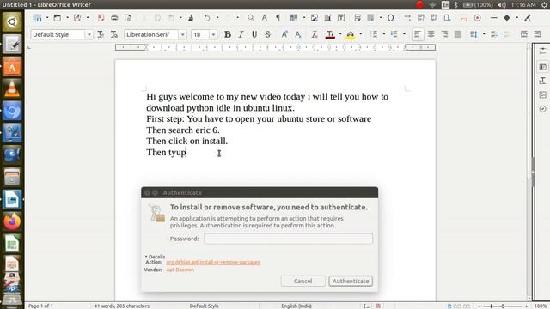The image size is (550, 309).
Task: Collapse the Details expander
Action: tap(155, 257)
